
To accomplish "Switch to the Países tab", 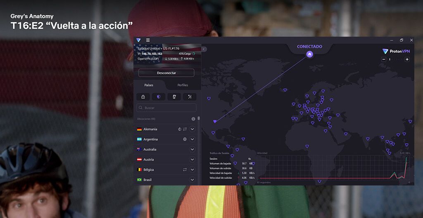I will tap(149, 85).
